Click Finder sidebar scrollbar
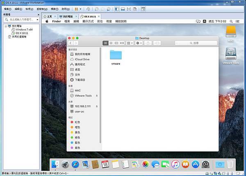Viewport: 246px width, 176px height. tap(100, 95)
